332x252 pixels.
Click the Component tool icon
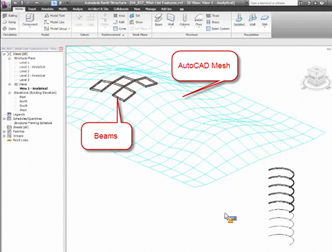click(x=30, y=18)
